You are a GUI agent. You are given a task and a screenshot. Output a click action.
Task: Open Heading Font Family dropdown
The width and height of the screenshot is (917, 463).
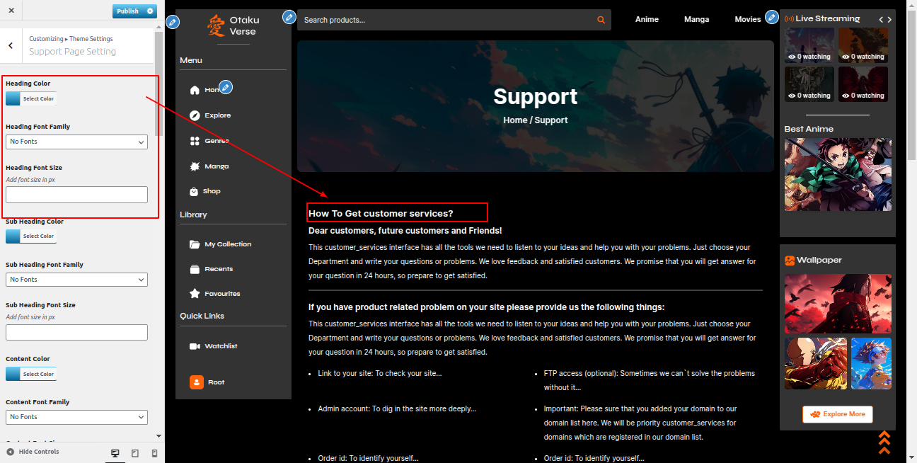(76, 142)
